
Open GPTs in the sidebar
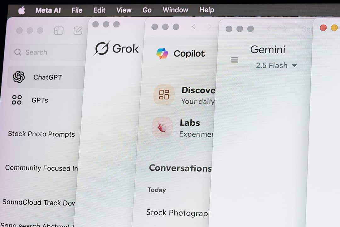click(40, 100)
